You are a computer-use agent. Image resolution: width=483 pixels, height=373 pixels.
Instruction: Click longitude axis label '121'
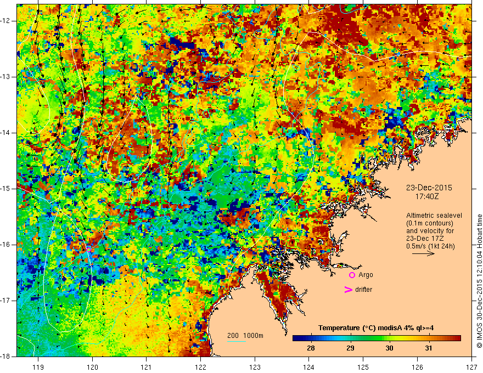tap(147, 367)
